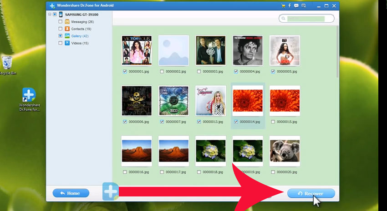The image size is (387, 211).
Task: Toggle the SAMSUNG GT-I9100 device checkbox
Action: point(55,15)
